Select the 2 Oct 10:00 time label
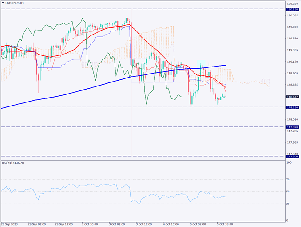301x227 pixels. (91, 224)
